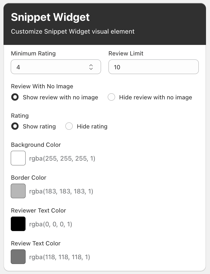Select the Review Text Color swatch

pos(18,257)
